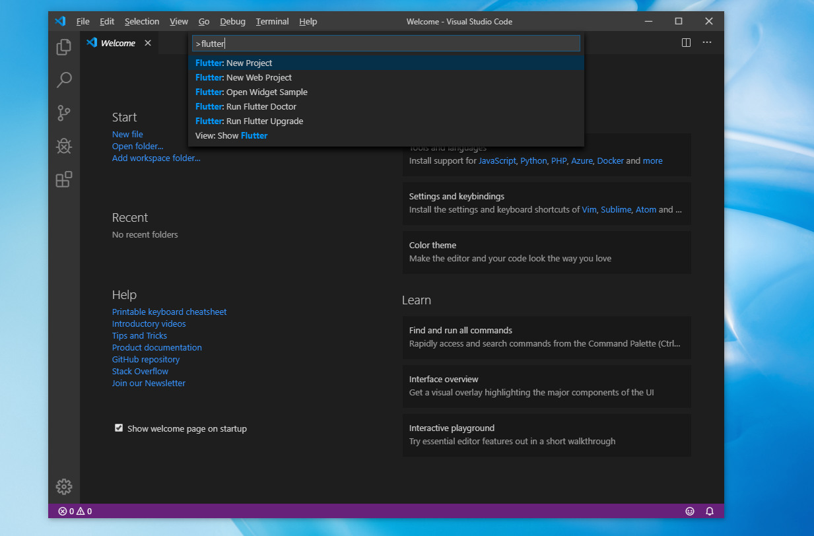Open the Debug menu
The height and width of the screenshot is (536, 814).
click(x=232, y=21)
